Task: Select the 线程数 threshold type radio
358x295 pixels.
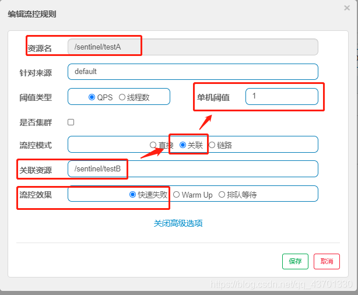Action: 122,97
